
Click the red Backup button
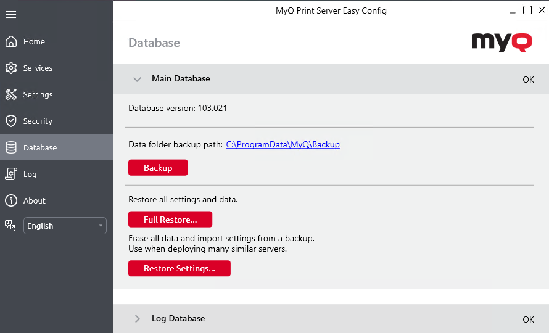tap(158, 168)
